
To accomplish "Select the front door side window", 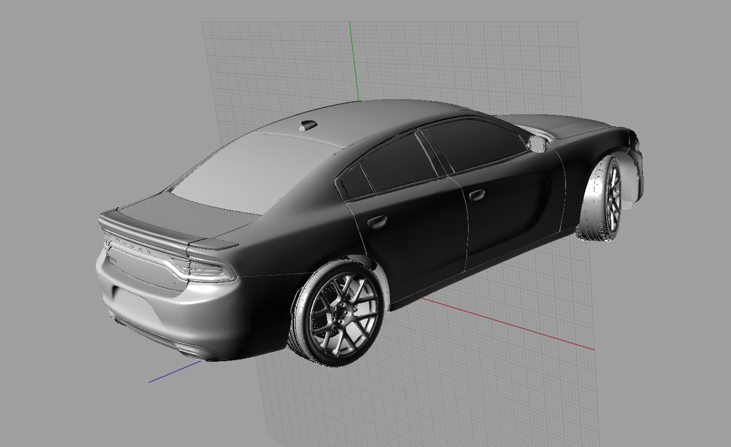I will point(476,145).
